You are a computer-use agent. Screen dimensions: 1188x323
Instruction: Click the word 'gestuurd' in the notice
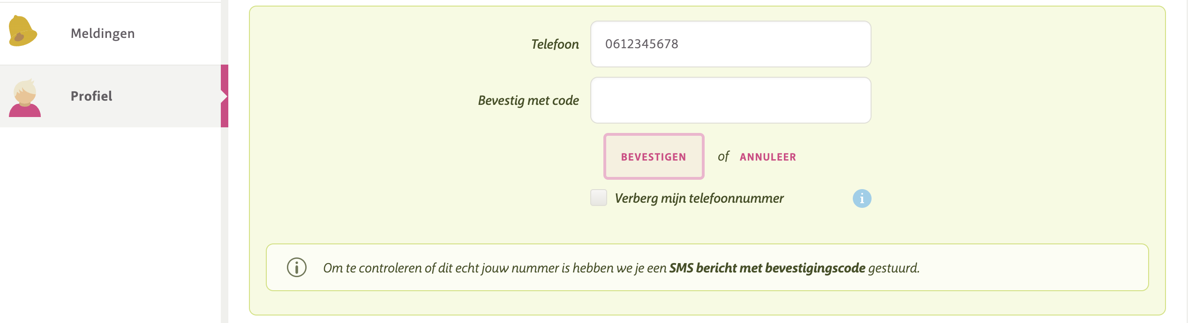(x=893, y=268)
